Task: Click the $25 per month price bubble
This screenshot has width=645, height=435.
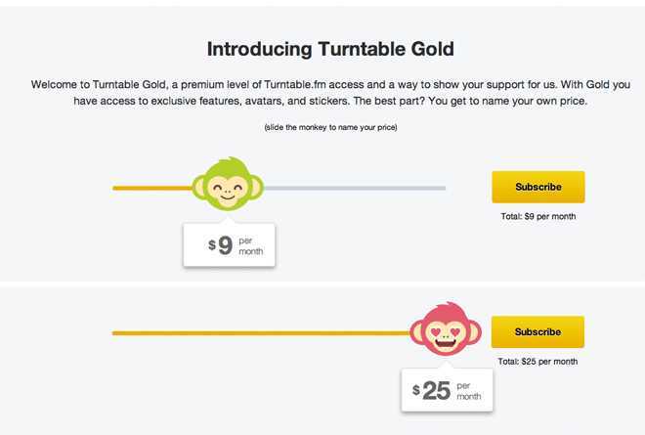Action: pyautogui.click(x=448, y=389)
